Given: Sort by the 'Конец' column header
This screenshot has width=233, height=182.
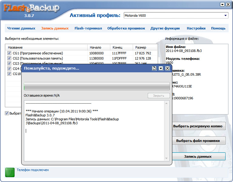Looking at the screenshot, I should pyautogui.click(x=121, y=47).
